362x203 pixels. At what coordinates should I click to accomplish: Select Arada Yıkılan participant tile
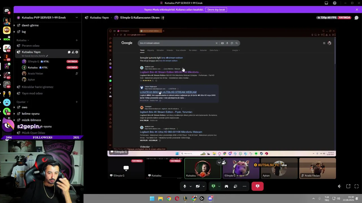[318, 168]
